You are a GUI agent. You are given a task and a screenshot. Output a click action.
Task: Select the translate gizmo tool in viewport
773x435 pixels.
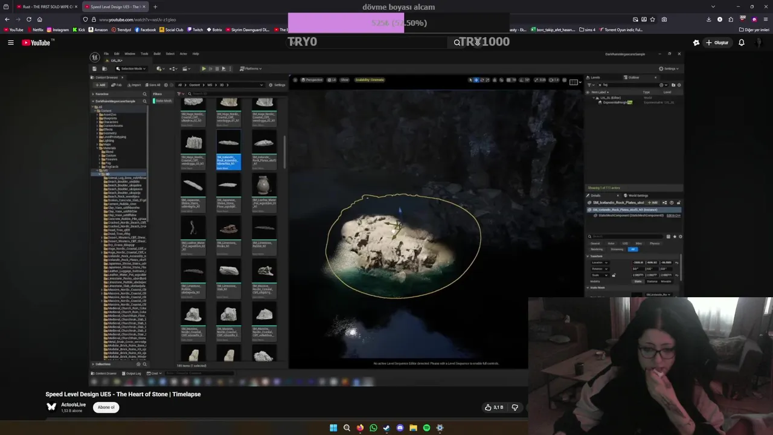click(476, 80)
